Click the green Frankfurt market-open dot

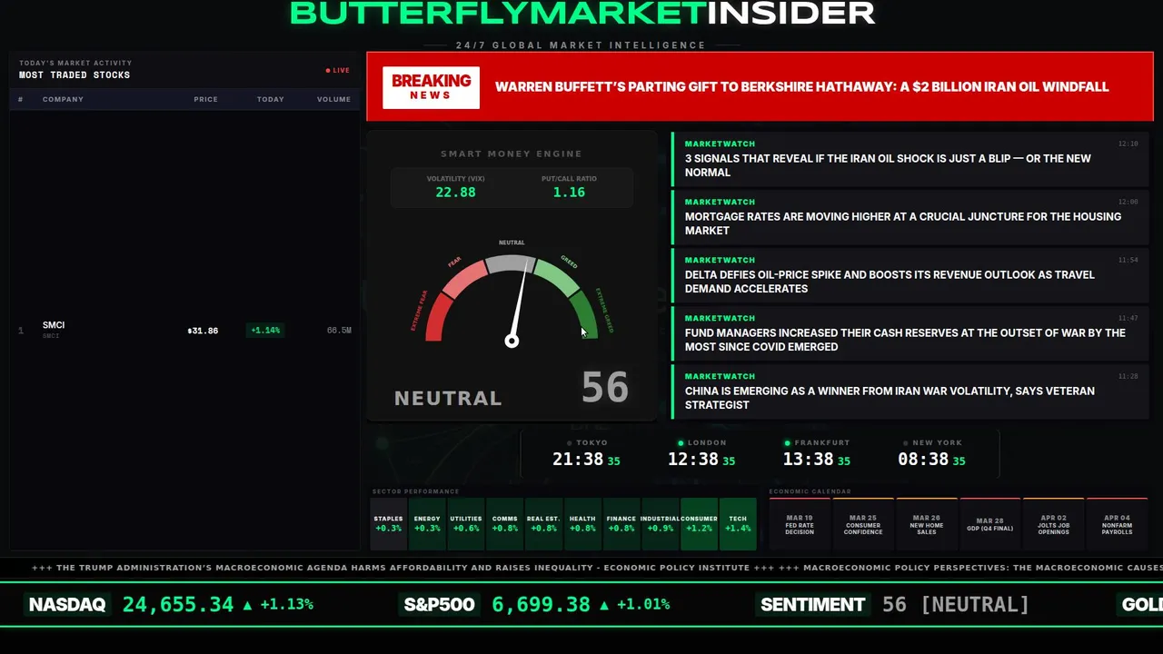(x=788, y=443)
